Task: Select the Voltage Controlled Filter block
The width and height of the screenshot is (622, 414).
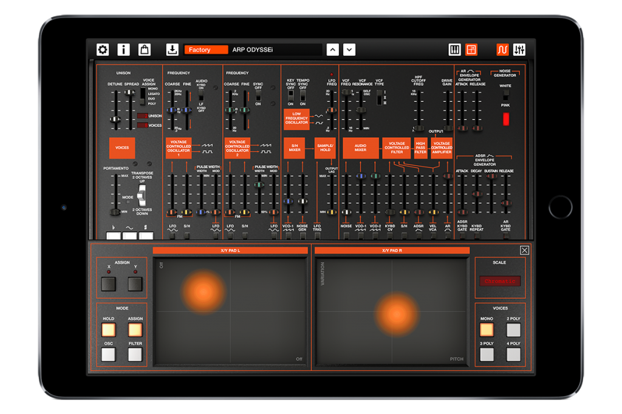Action: pyautogui.click(x=397, y=148)
